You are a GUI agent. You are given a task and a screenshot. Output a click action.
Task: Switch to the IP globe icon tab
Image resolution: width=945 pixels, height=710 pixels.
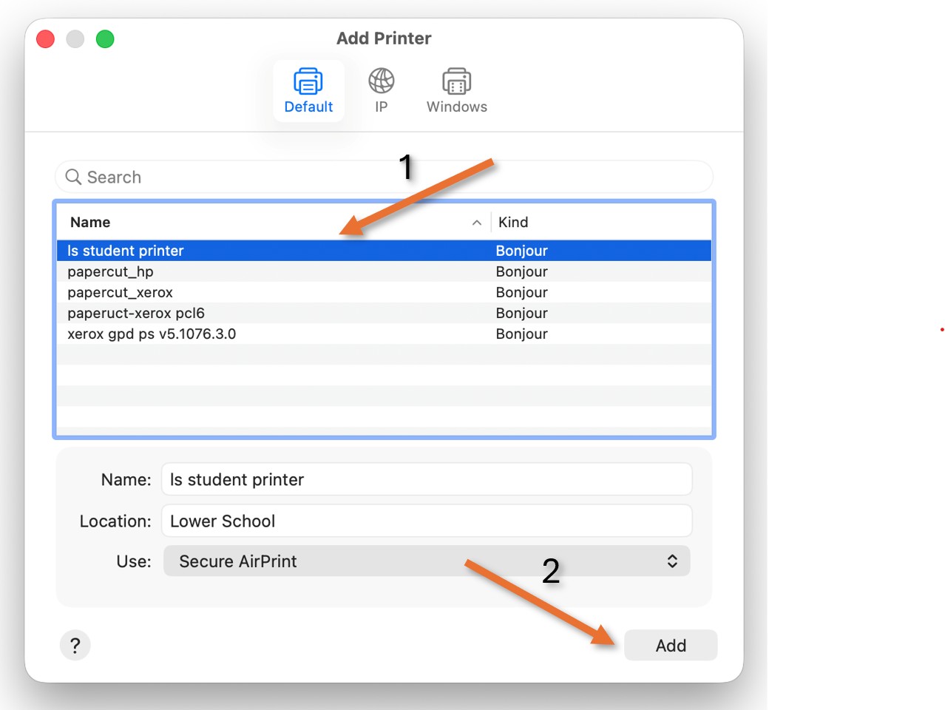click(x=381, y=91)
